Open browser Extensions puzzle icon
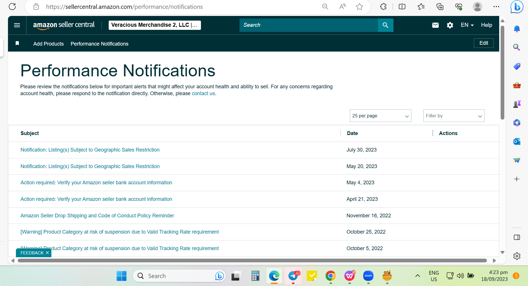This screenshot has width=528, height=286. click(383, 7)
